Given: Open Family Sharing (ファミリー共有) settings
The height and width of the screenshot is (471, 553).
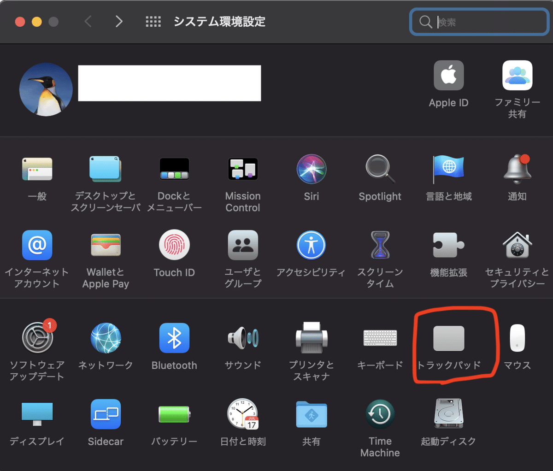Looking at the screenshot, I should [x=517, y=75].
